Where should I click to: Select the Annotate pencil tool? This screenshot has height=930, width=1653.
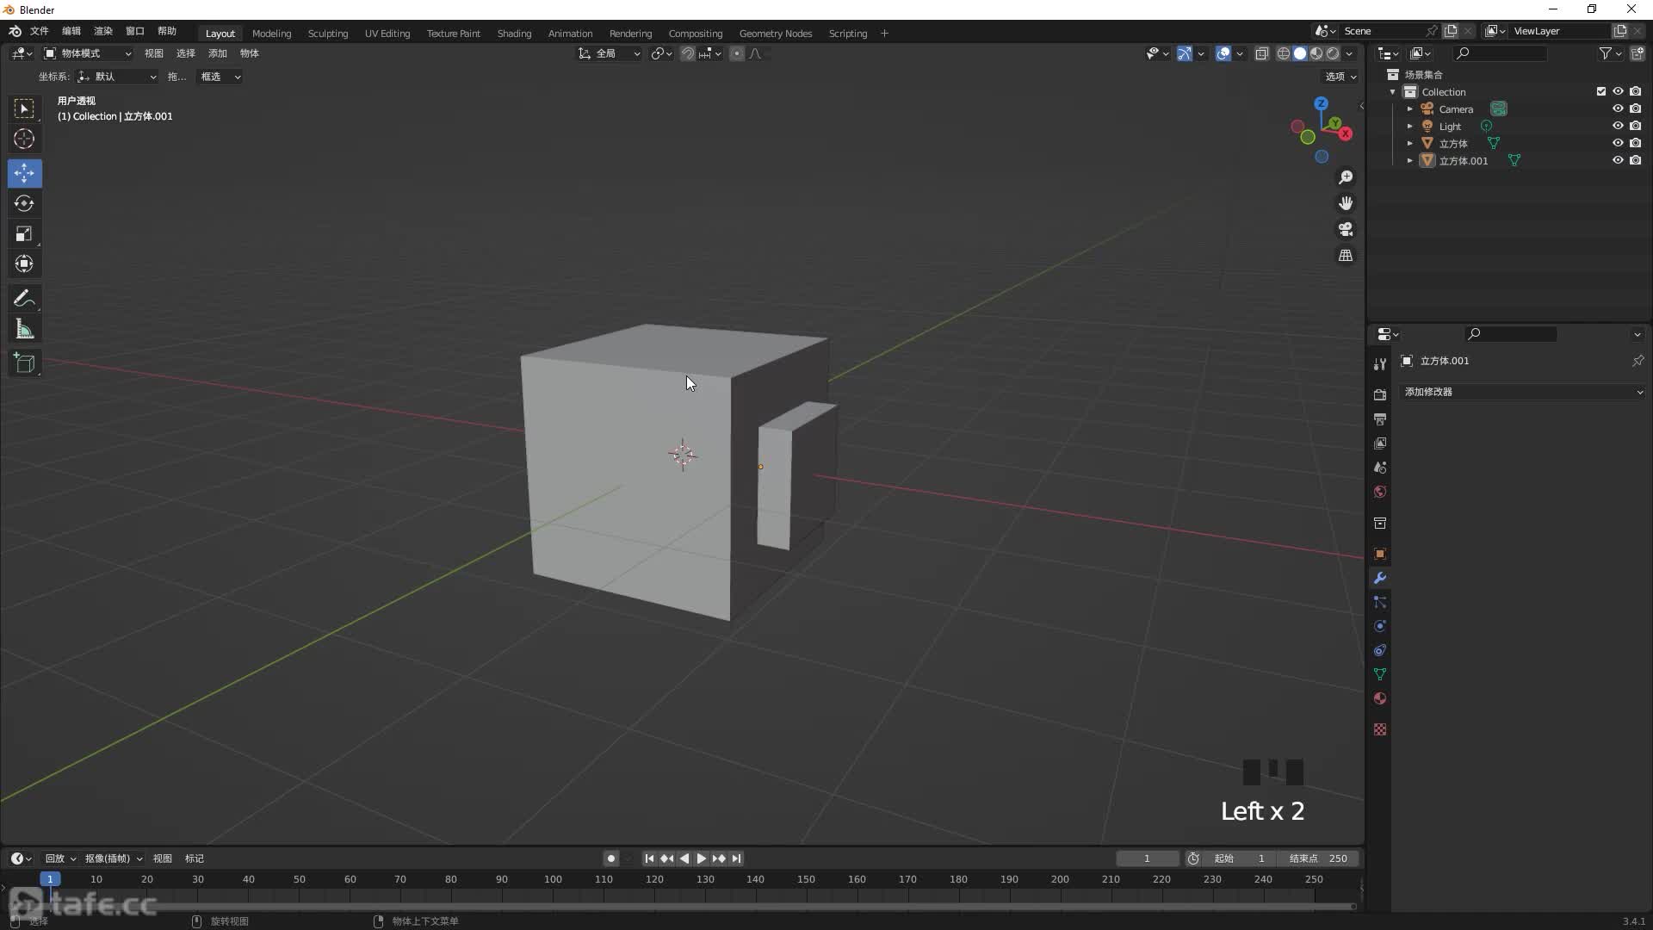click(x=24, y=299)
